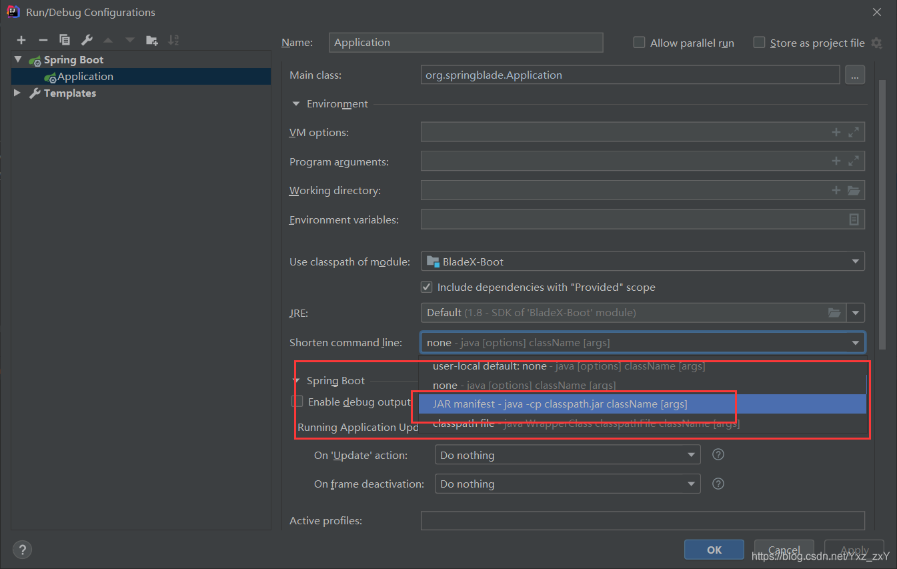Collapse Spring Boot tree node
Viewport: 897px width, 569px height.
pyautogui.click(x=18, y=59)
